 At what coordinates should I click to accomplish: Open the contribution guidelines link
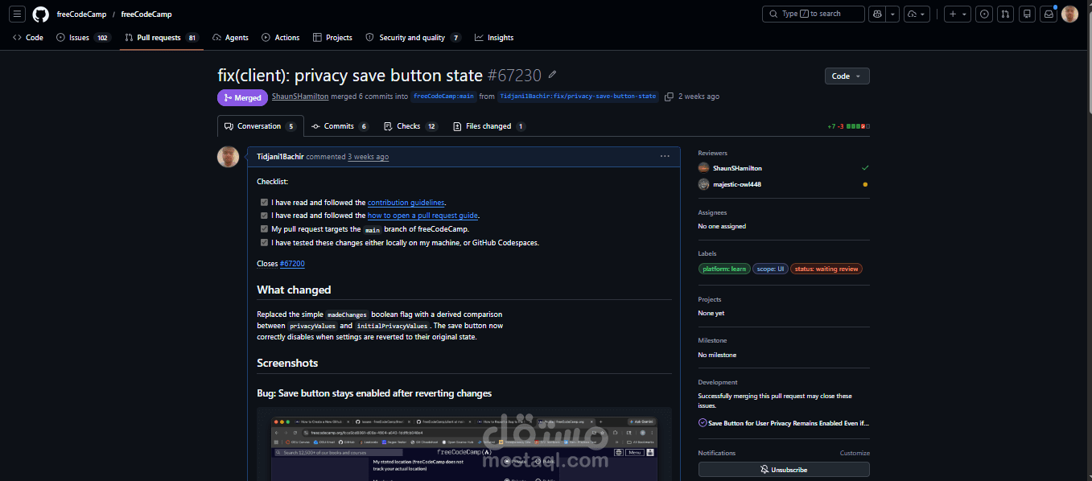[x=406, y=203]
